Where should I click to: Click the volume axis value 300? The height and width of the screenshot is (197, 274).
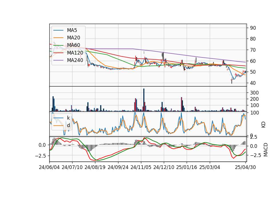point(254,93)
